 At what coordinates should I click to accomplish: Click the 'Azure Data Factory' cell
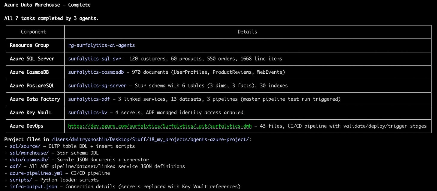click(35, 99)
